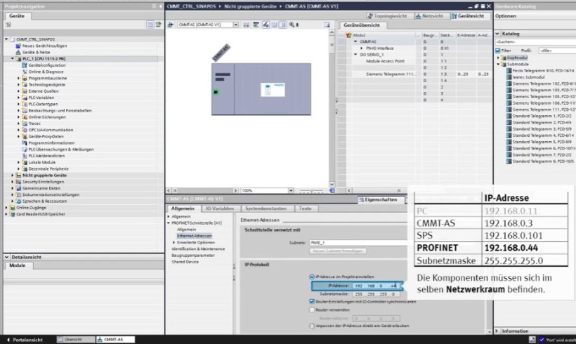Click the 'Subnetzmaske' input field
Viewport: 576px width, 344px height.
[377, 294]
